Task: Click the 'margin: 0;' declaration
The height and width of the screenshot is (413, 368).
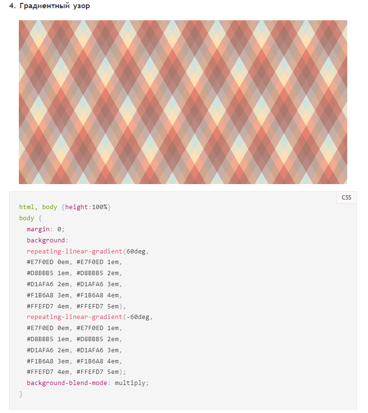Action: click(x=46, y=229)
